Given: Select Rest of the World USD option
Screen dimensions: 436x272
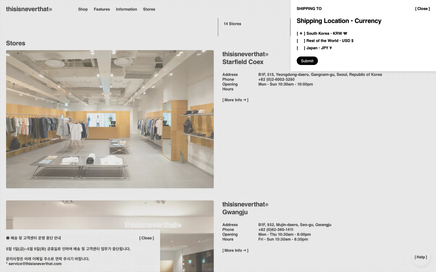Looking at the screenshot, I should (x=325, y=41).
